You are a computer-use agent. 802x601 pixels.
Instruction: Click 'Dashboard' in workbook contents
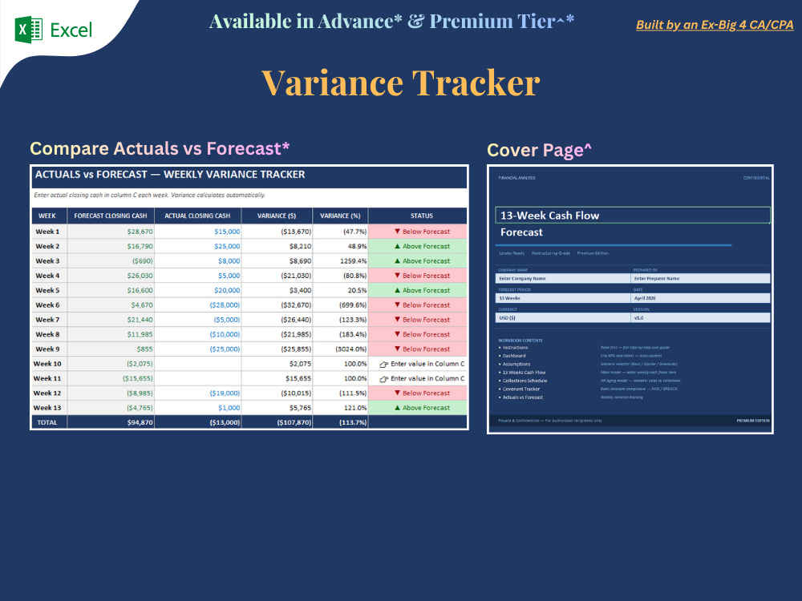514,356
